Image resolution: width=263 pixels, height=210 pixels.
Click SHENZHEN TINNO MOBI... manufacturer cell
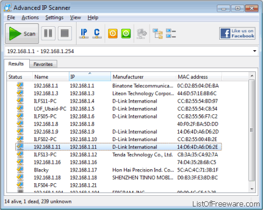coord(143,177)
